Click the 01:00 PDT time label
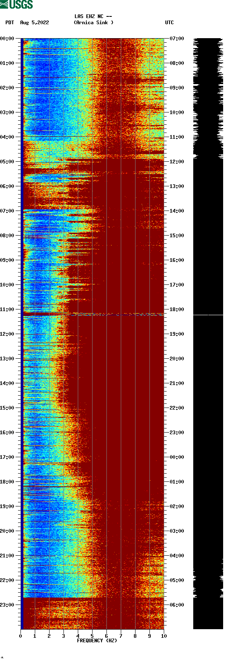226x662 pixels. tap(7, 63)
